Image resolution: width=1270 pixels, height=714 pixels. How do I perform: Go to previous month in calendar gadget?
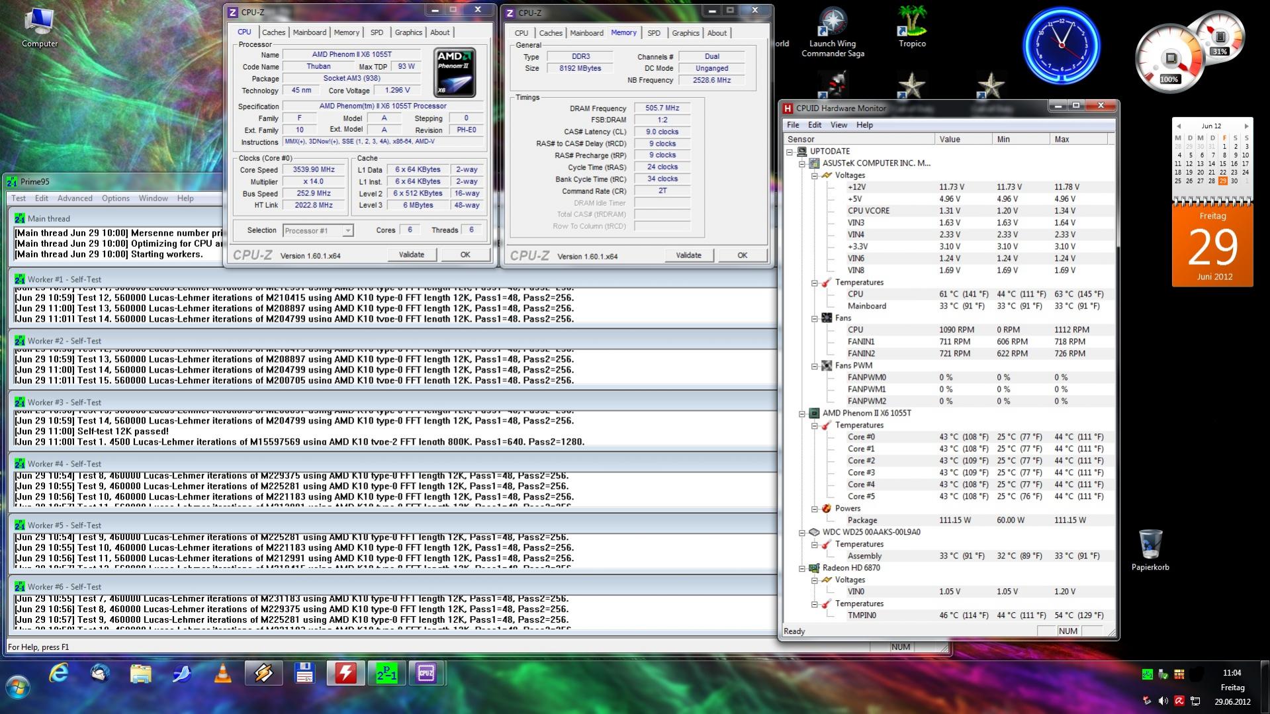click(x=1178, y=126)
